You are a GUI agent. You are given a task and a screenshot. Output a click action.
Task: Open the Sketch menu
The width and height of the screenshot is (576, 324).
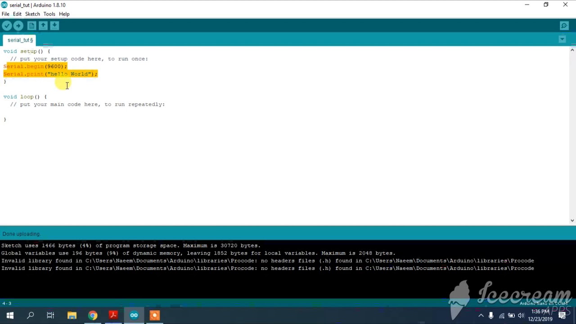(x=32, y=14)
